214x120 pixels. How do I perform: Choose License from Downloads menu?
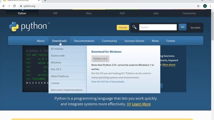point(68,83)
